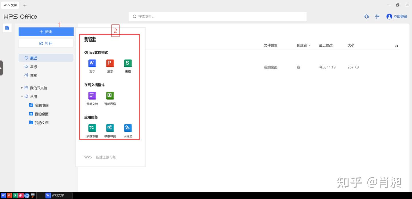Open the headset customer service icon

click(x=367, y=17)
